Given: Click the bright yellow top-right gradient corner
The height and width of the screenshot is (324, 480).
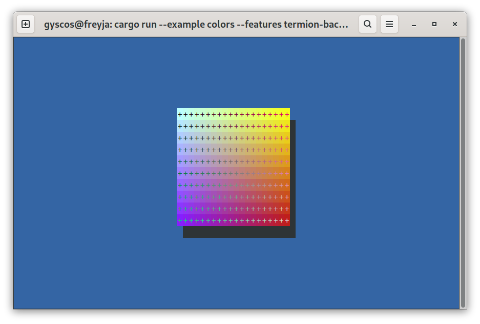Looking at the screenshot, I should pyautogui.click(x=286, y=111).
